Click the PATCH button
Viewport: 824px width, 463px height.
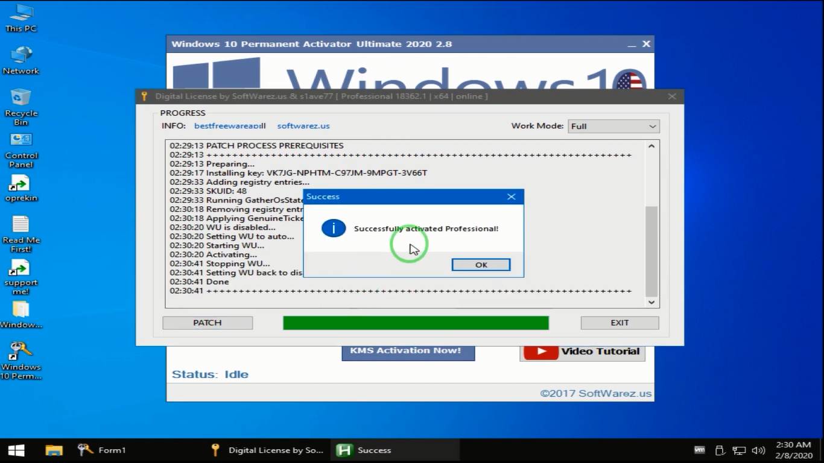(208, 323)
